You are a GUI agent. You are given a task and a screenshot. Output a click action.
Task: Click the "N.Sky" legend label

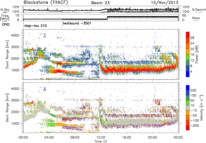coord(5,10)
